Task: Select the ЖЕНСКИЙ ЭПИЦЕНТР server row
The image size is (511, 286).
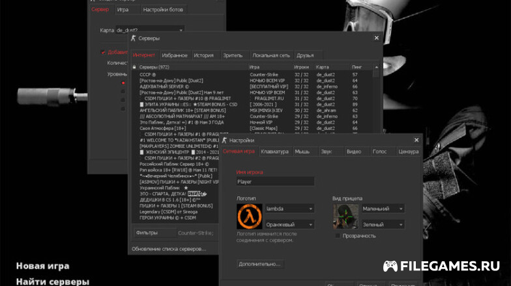Action: tap(175, 152)
